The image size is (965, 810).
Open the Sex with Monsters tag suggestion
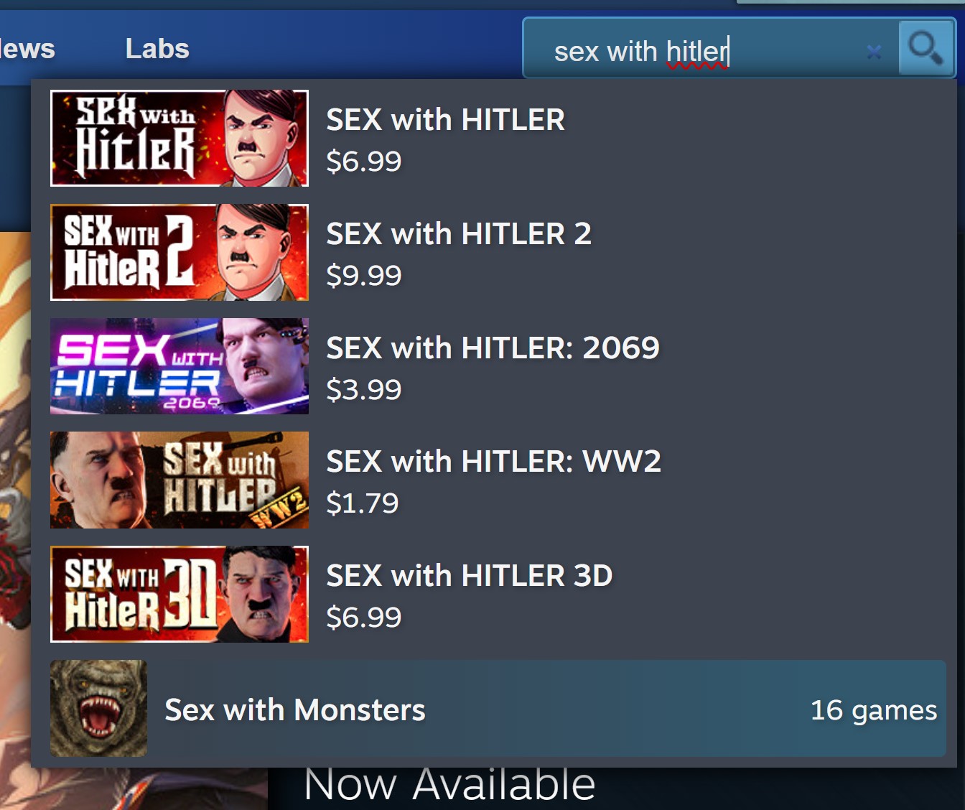point(498,708)
